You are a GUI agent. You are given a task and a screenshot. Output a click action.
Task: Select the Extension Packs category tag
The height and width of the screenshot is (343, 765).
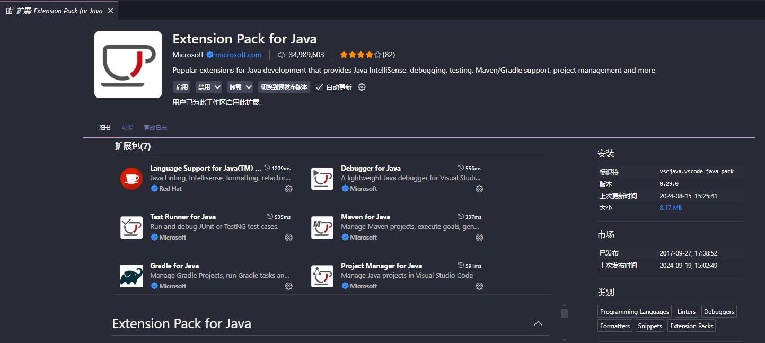tap(691, 326)
